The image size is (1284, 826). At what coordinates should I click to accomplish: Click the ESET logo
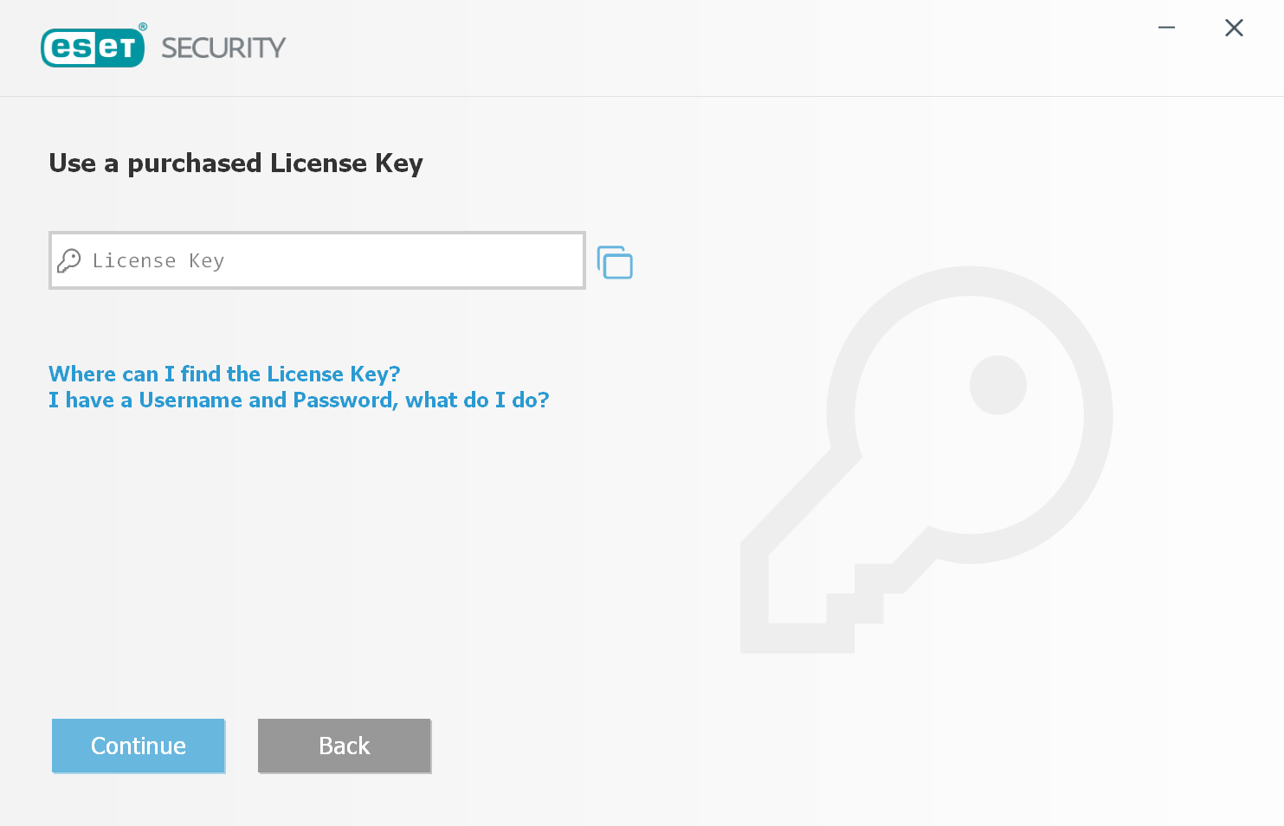pyautogui.click(x=94, y=47)
